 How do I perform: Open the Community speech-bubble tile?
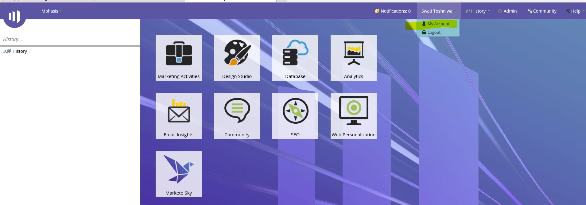click(x=237, y=116)
